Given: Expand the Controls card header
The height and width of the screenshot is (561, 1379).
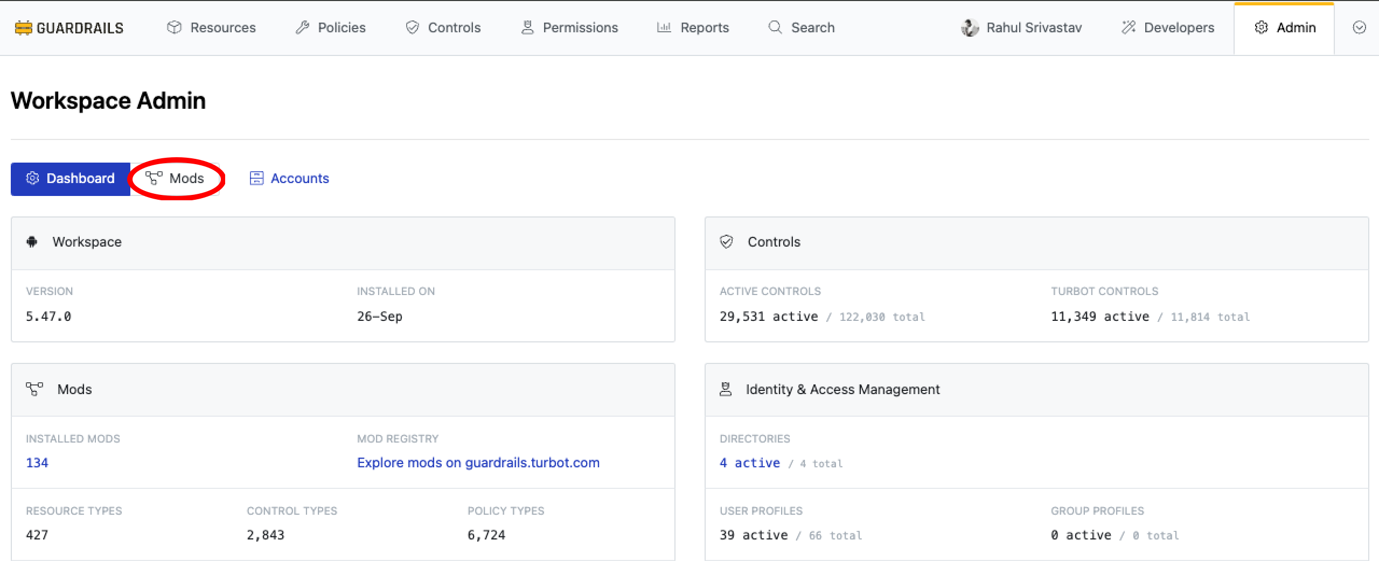Looking at the screenshot, I should (774, 242).
